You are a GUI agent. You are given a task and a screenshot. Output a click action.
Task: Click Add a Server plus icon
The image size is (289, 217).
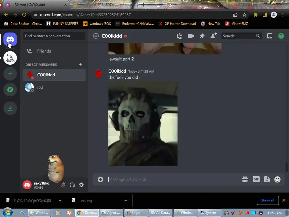[x=10, y=74]
